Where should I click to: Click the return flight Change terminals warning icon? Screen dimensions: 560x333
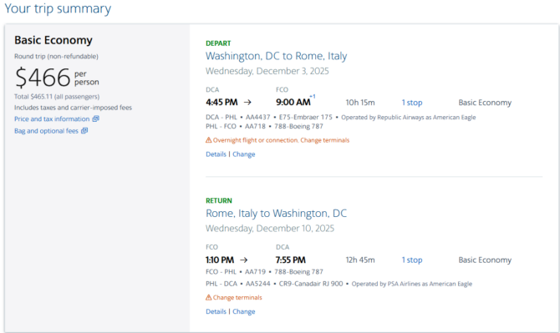pyautogui.click(x=209, y=297)
